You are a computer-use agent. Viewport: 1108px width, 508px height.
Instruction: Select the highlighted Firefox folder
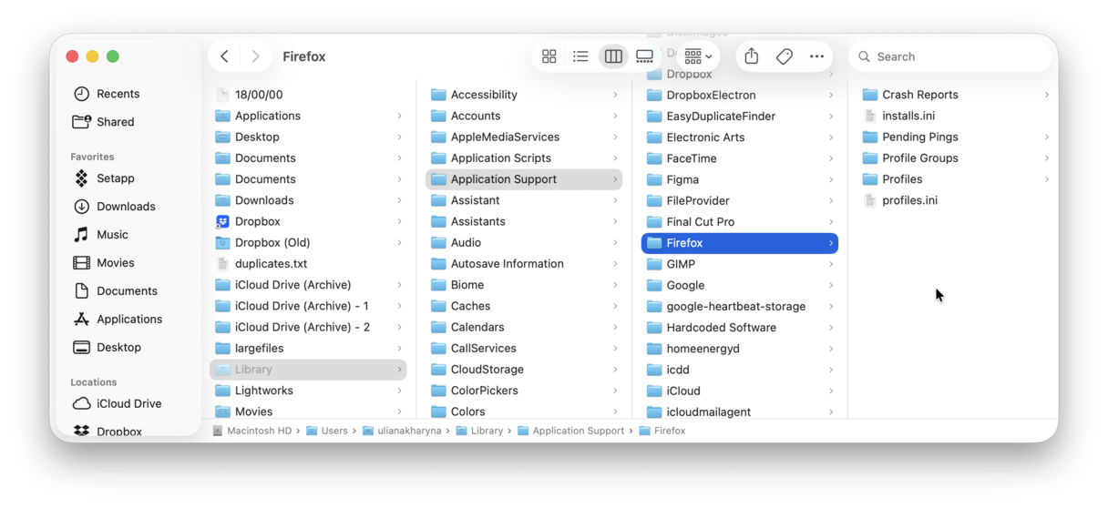pyautogui.click(x=740, y=243)
